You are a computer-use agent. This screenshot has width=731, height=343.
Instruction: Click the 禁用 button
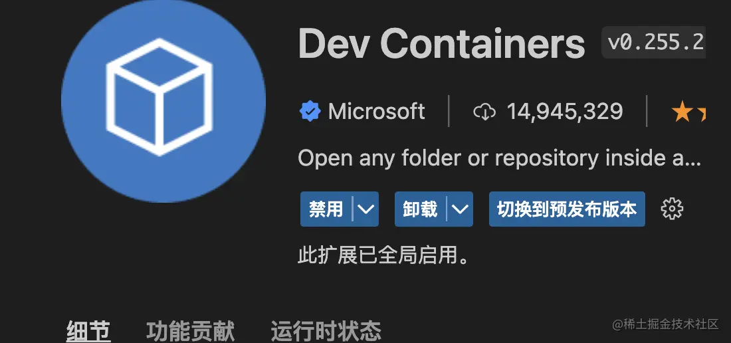point(326,209)
